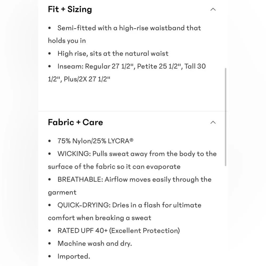
Task: Click the semi-fitted high-rise waistband bullet
Action: [129, 28]
